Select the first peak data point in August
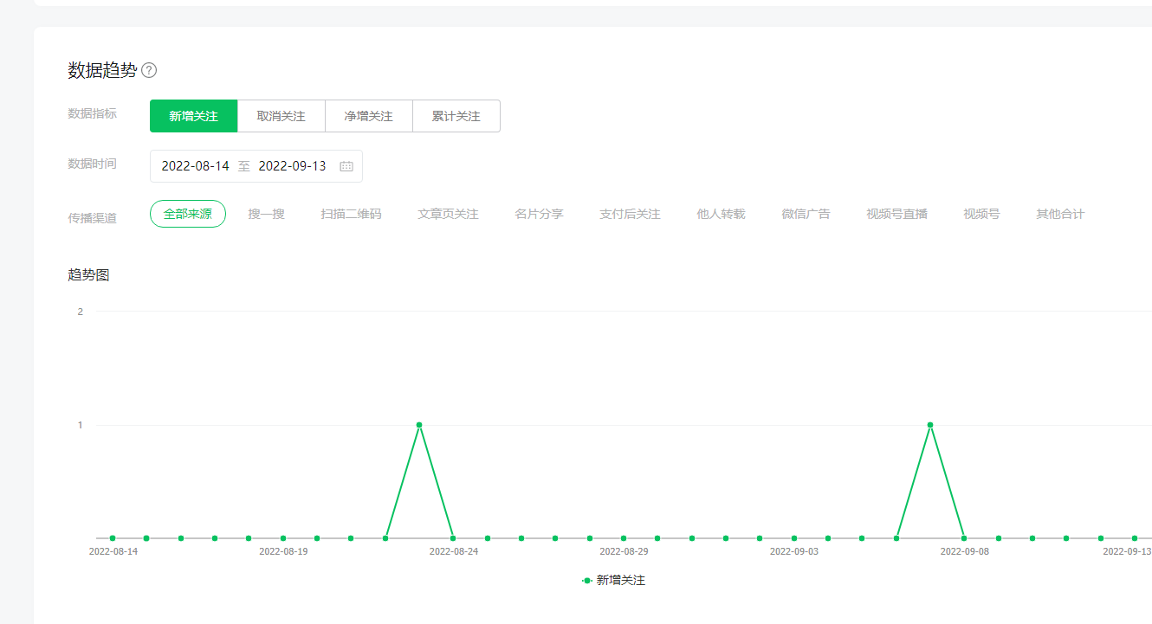This screenshot has height=624, width=1152. (419, 425)
